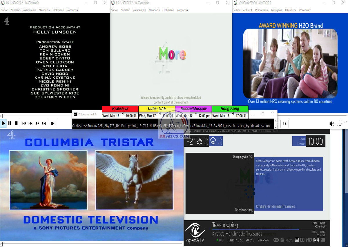Open Navigácia menu in the middle window
Image resolution: width=348 pixels, height=247 pixels.
coord(154,10)
